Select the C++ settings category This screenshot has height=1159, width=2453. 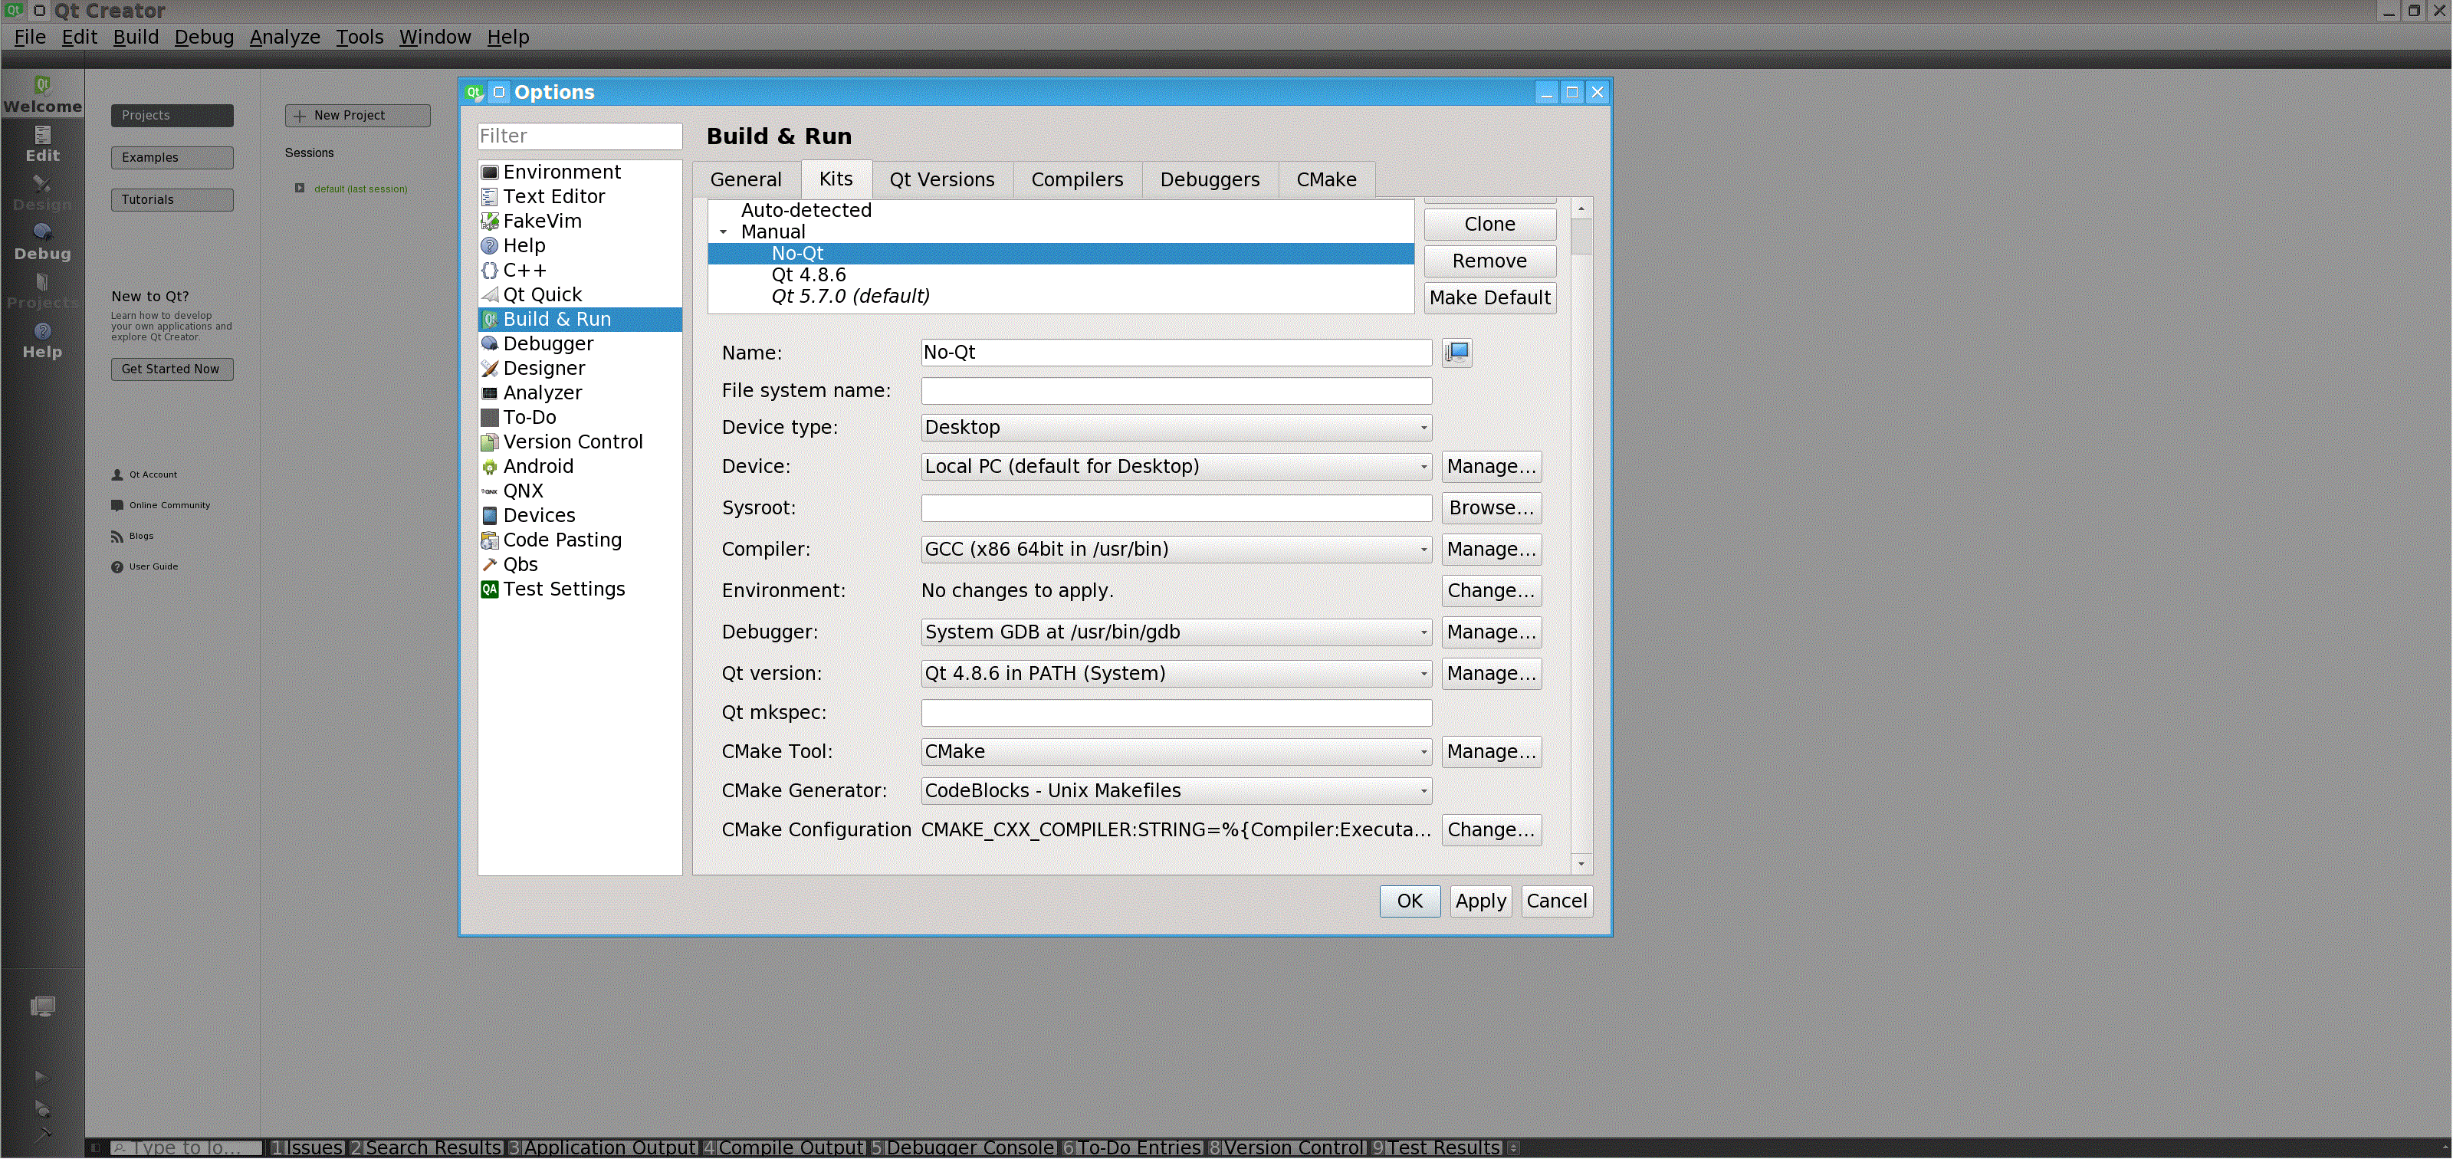click(x=524, y=271)
